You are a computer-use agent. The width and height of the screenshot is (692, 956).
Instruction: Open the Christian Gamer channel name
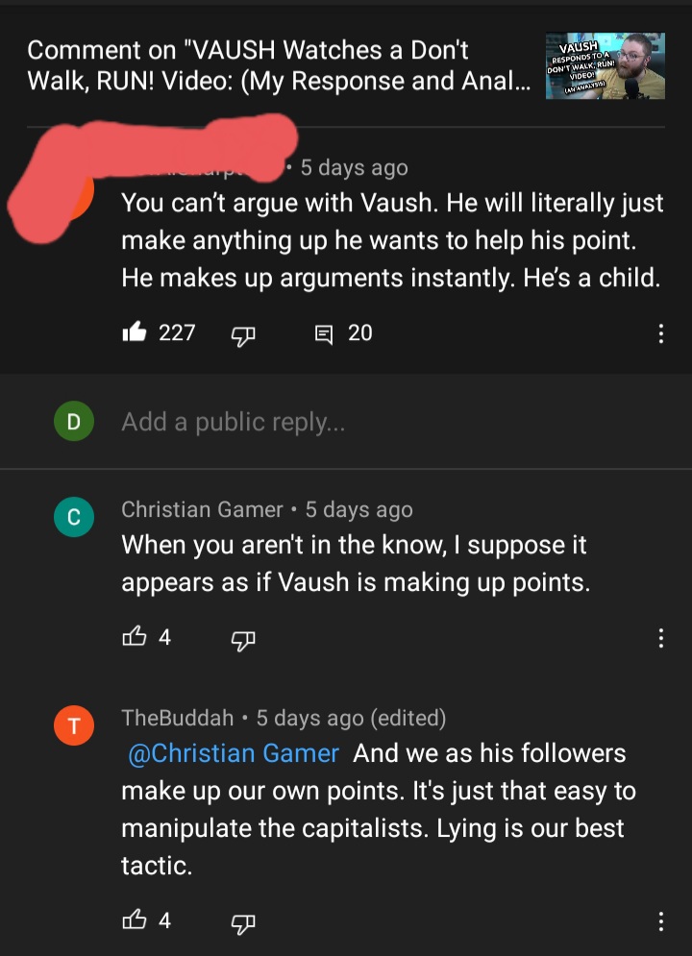point(202,510)
